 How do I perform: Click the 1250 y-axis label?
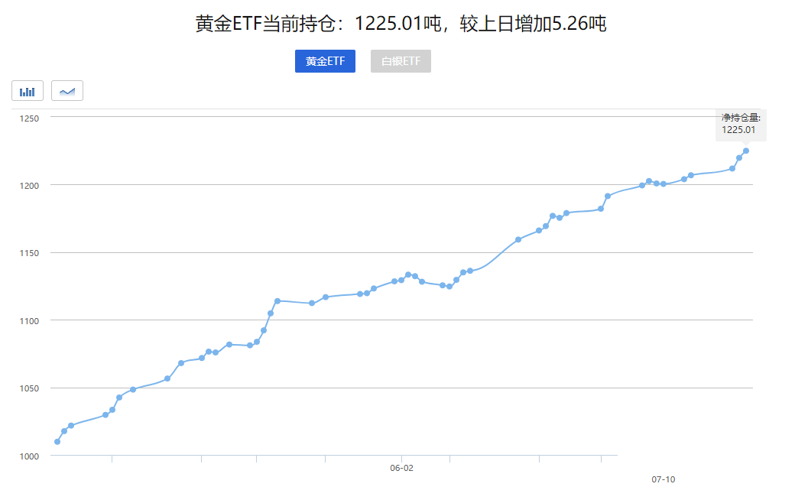click(29, 119)
